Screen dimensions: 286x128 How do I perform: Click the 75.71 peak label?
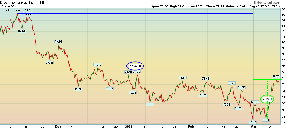coord(97,64)
